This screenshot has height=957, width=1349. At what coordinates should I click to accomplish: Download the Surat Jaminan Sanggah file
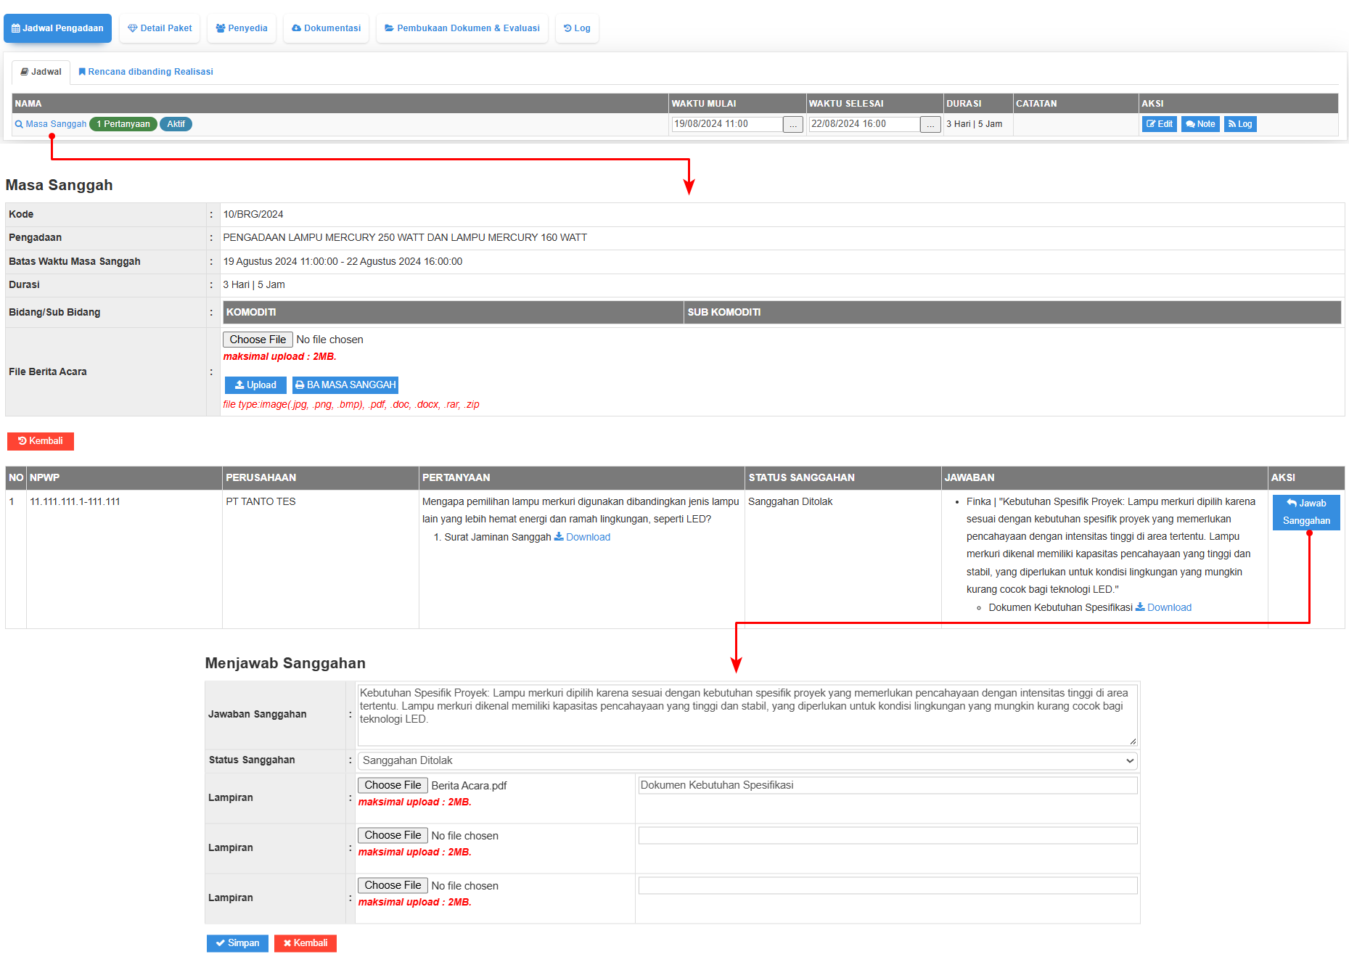pyautogui.click(x=582, y=537)
